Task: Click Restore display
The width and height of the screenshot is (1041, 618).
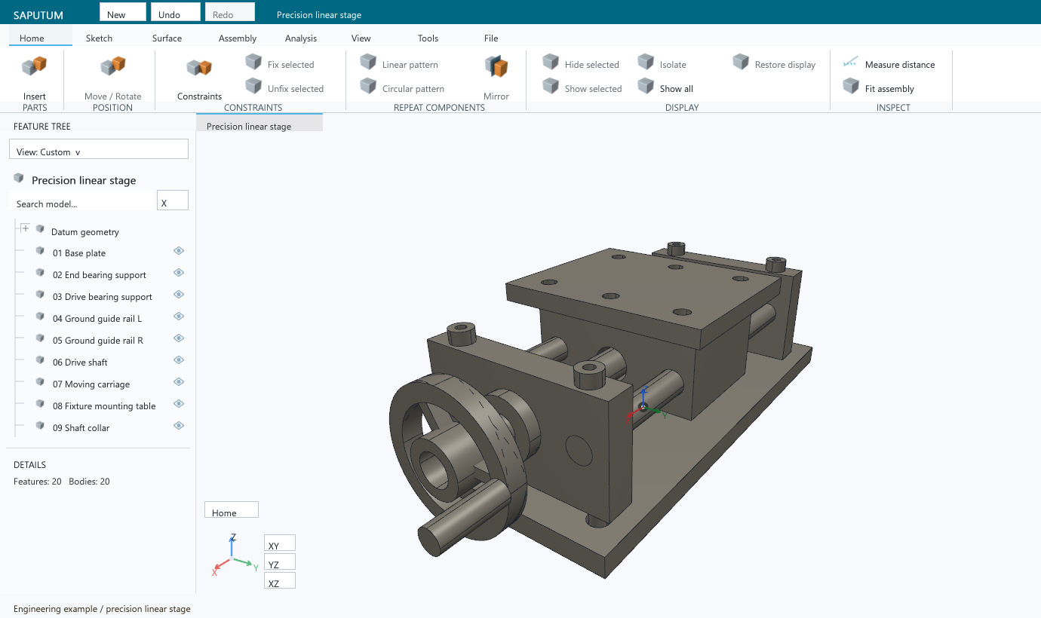Action: pos(774,64)
